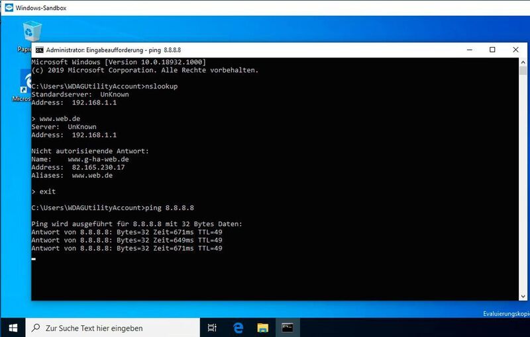Click the Command Prompt title bar icon

click(40, 50)
